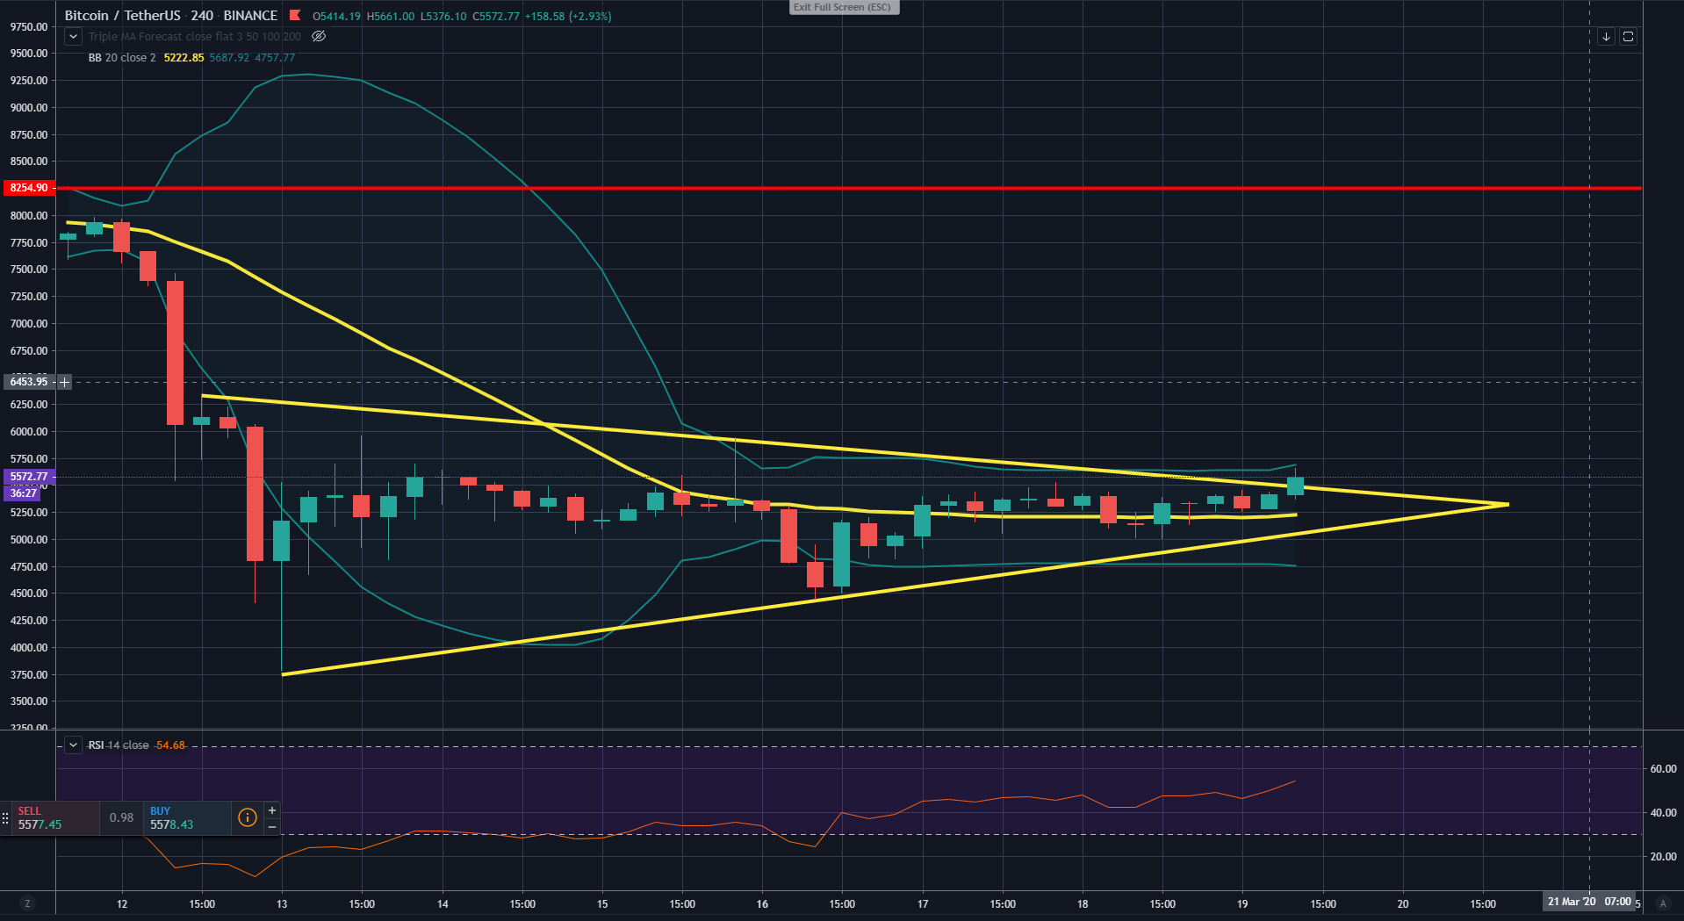Click the Exit Full Screen (ESC) notice
This screenshot has height=921, width=1684.
pyautogui.click(x=843, y=7)
